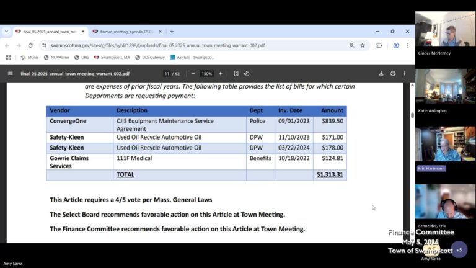Rotate the PDF counterclockwise
Viewport: 476px width, 268px height.
tap(247, 73)
